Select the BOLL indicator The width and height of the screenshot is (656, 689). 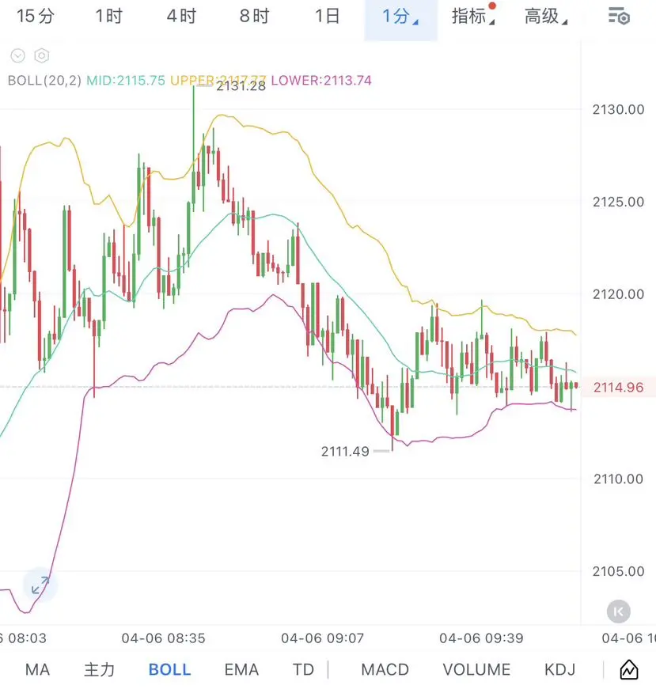coord(169,670)
